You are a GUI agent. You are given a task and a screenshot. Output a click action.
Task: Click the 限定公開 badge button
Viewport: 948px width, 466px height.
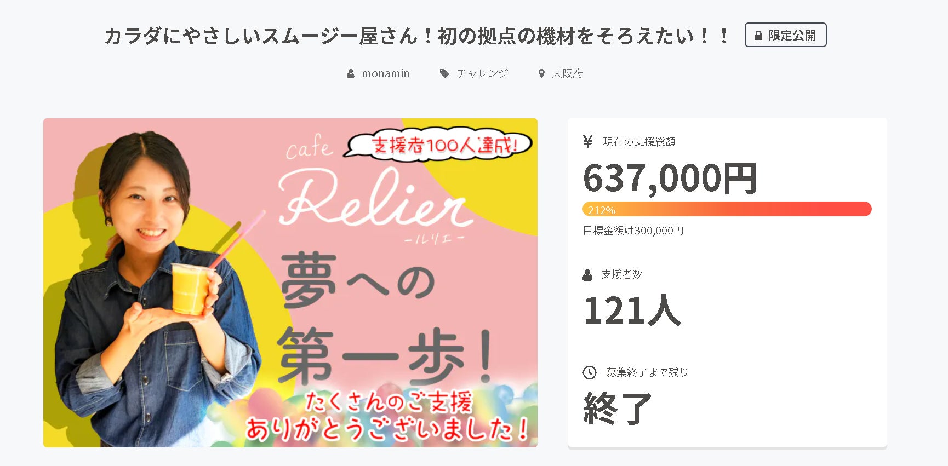785,35
